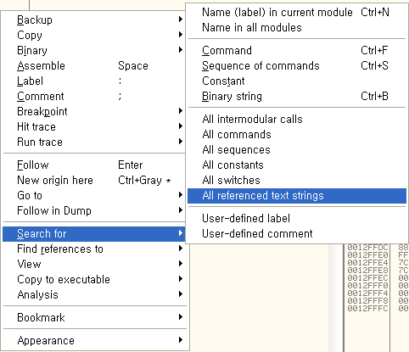Click the arrow next to Analysis

click(181, 294)
